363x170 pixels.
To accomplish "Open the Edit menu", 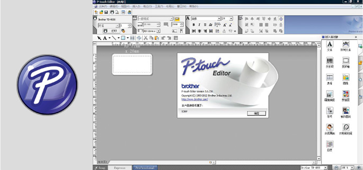I will pos(114,6).
